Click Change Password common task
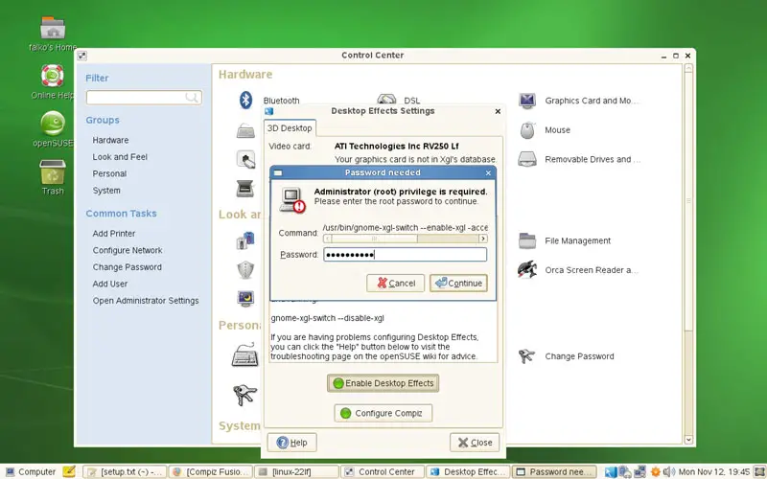 pyautogui.click(x=128, y=267)
